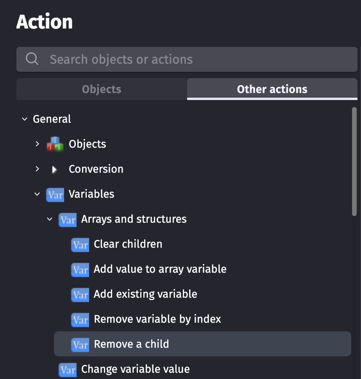
Task: Select the Clear children action
Action: point(128,244)
